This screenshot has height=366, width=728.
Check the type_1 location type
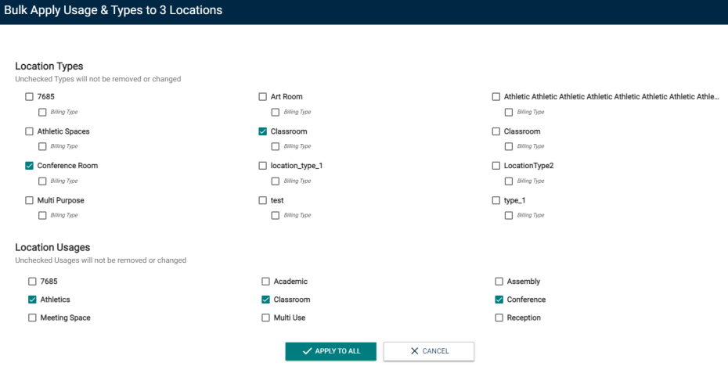(496, 200)
